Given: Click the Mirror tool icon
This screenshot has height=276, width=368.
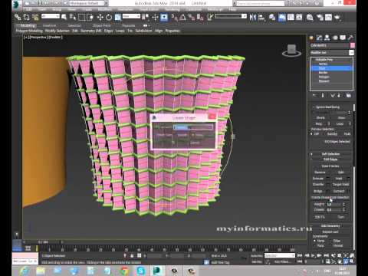Looking at the screenshot, I should (253, 17).
